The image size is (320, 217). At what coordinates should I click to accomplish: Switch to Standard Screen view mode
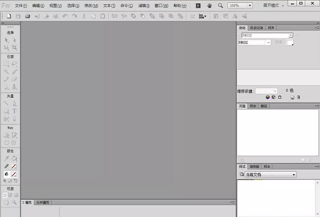pyautogui.click(x=4, y=195)
